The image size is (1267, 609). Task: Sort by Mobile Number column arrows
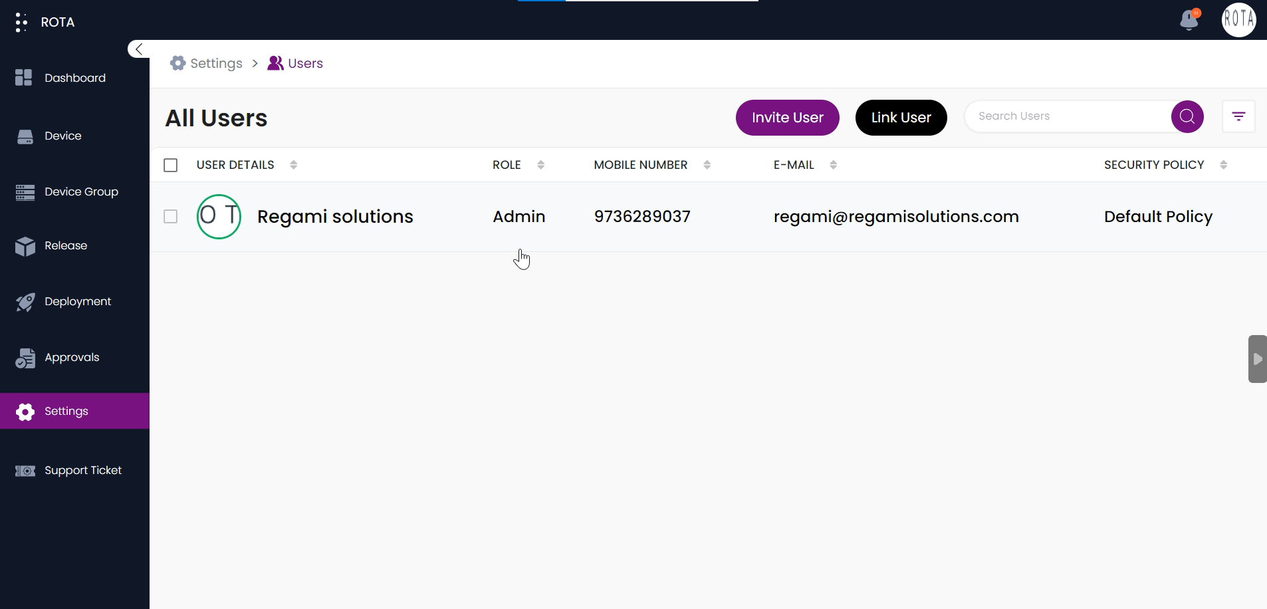[x=707, y=165]
